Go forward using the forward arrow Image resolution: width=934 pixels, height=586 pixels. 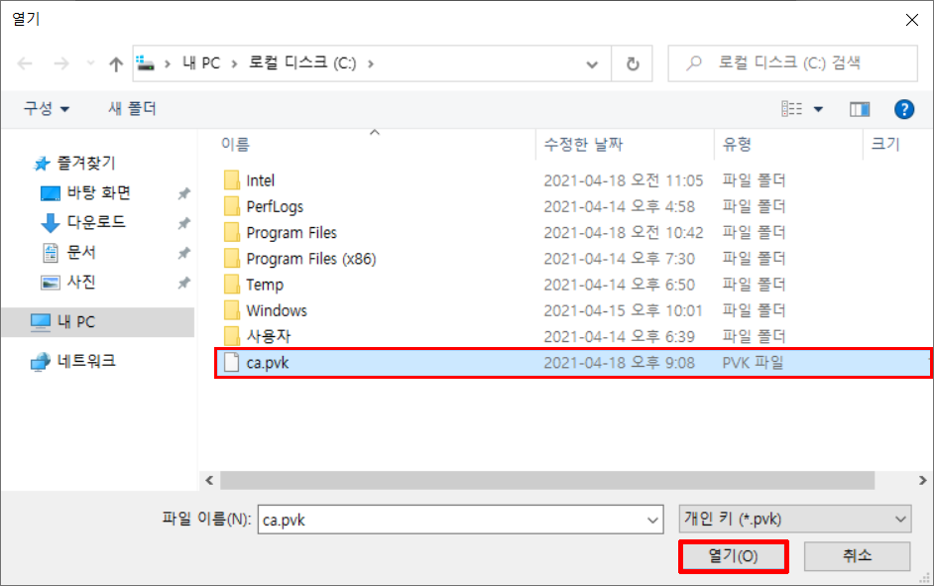pyautogui.click(x=61, y=63)
